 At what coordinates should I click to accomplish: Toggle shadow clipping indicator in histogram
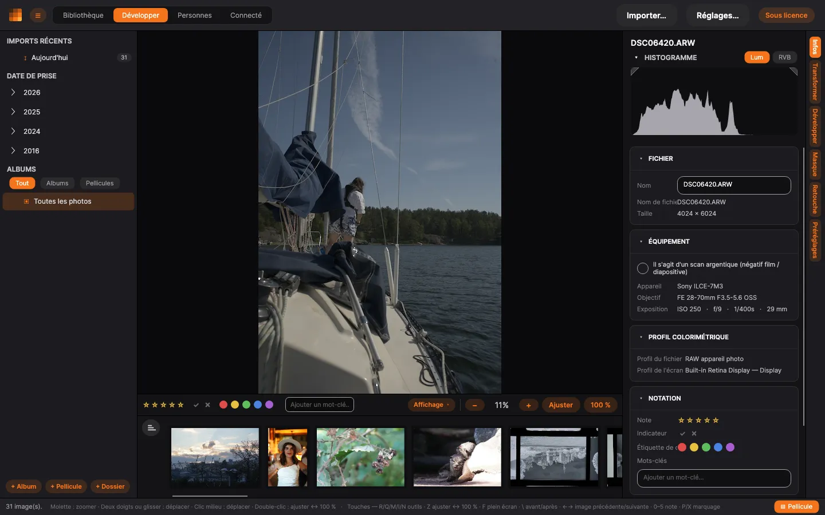[635, 72]
